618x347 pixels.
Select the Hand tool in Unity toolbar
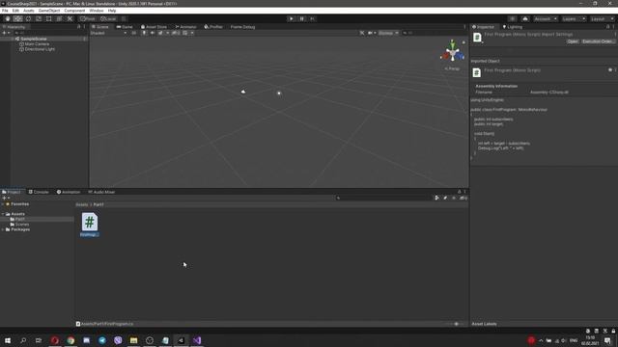[x=8, y=18]
